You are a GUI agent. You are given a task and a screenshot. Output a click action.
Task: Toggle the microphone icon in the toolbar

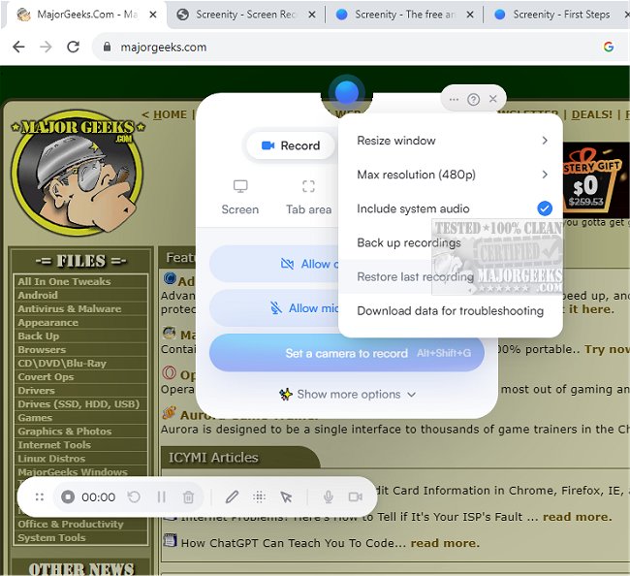[x=329, y=497]
